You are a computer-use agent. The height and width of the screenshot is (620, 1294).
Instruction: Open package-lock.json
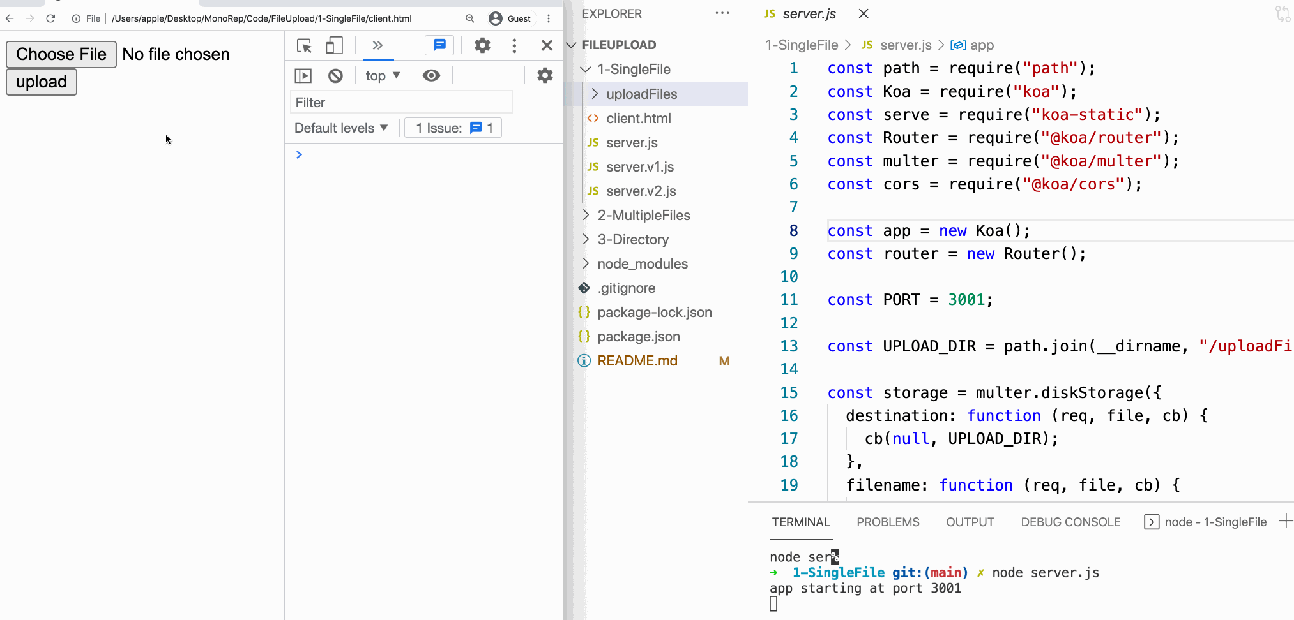pos(655,313)
